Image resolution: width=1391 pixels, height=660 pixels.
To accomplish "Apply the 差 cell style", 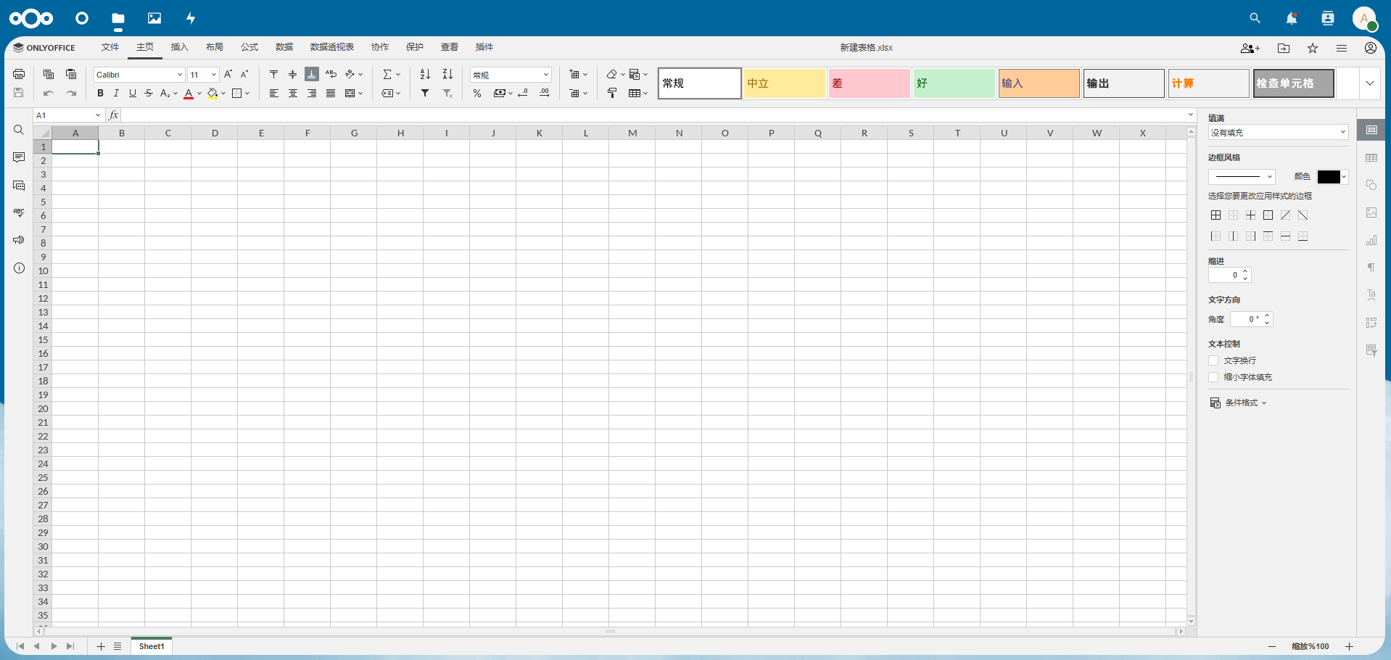I will pos(870,83).
